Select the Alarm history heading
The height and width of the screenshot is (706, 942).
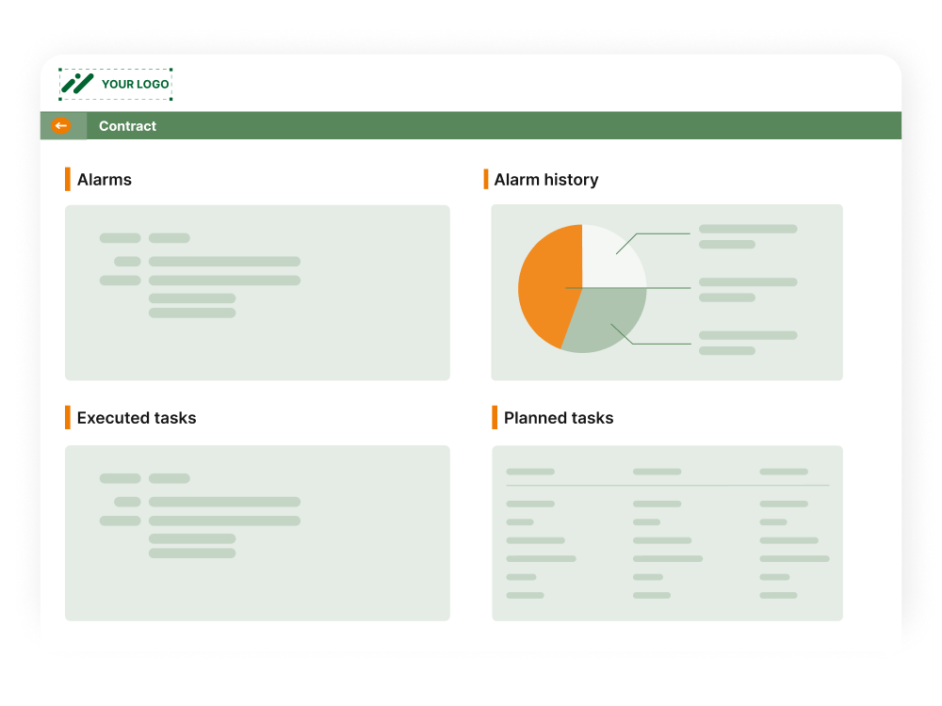click(546, 180)
